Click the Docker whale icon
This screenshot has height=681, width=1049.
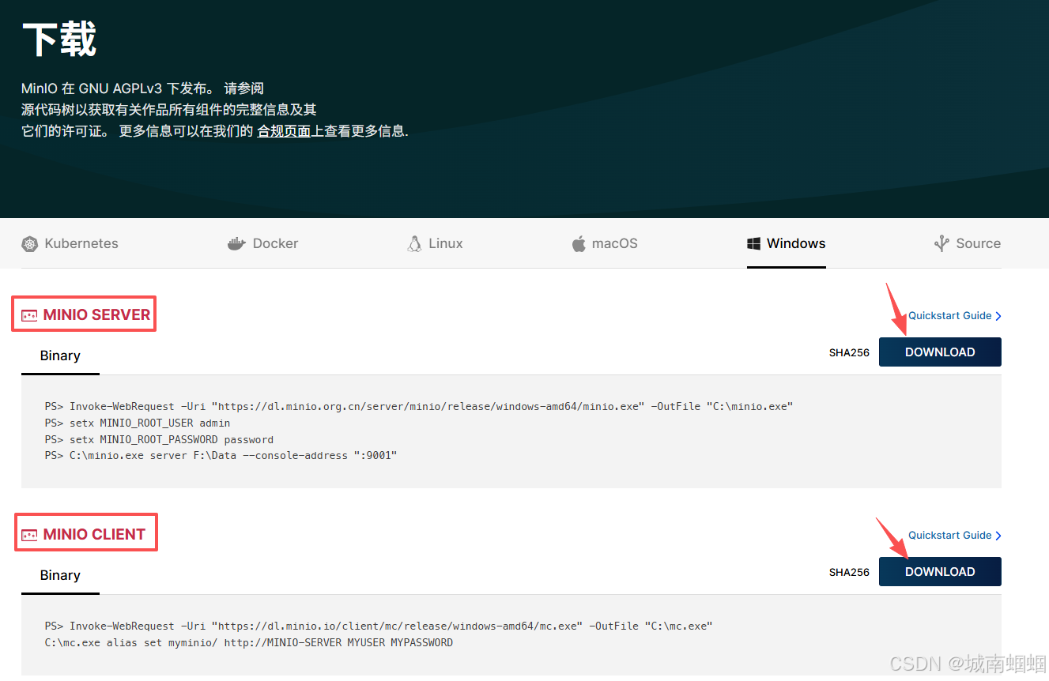pos(236,244)
